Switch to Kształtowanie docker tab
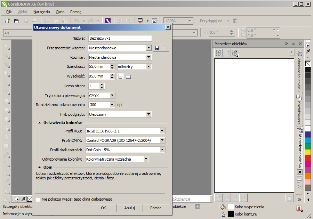 click(299, 110)
